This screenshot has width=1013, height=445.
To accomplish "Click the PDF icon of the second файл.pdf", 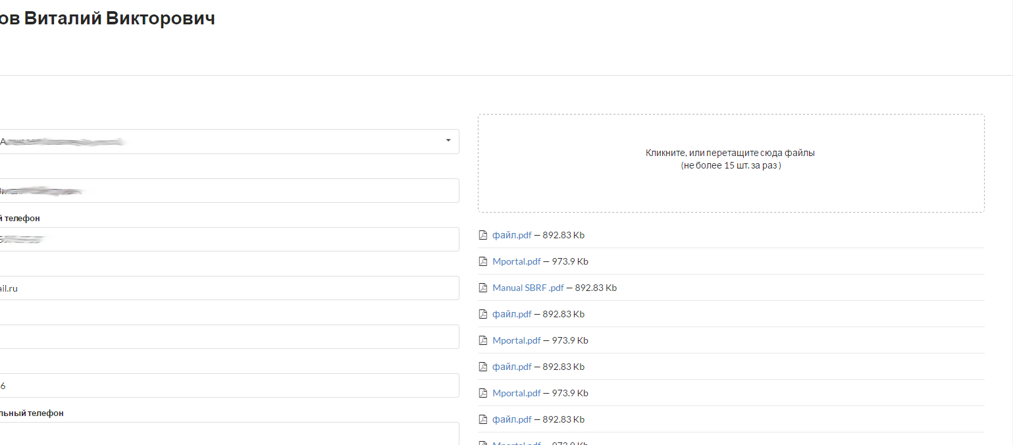I will point(482,314).
